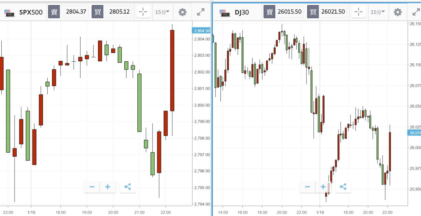Click SPX500 sell price 2804.37
Screen dimensions: 421x216
point(76,12)
